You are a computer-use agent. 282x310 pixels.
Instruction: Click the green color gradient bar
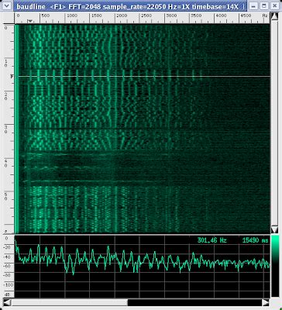275,266
